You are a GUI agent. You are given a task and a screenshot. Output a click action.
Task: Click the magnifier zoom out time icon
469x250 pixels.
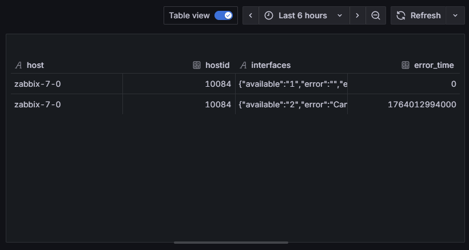(376, 15)
